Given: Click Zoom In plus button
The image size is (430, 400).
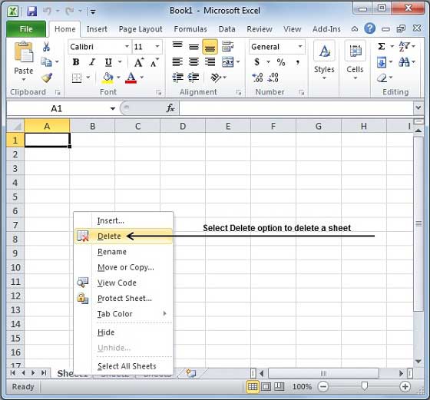Looking at the screenshot, I should point(405,387).
